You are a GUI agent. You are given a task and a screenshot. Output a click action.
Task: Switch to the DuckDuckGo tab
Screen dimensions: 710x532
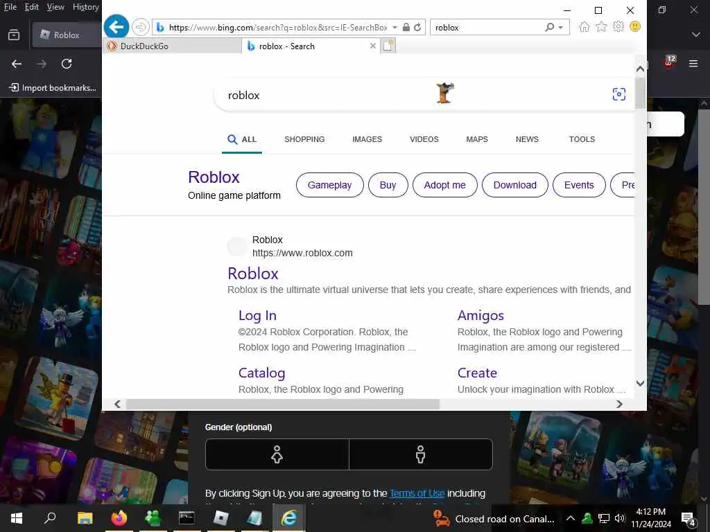tap(172, 46)
